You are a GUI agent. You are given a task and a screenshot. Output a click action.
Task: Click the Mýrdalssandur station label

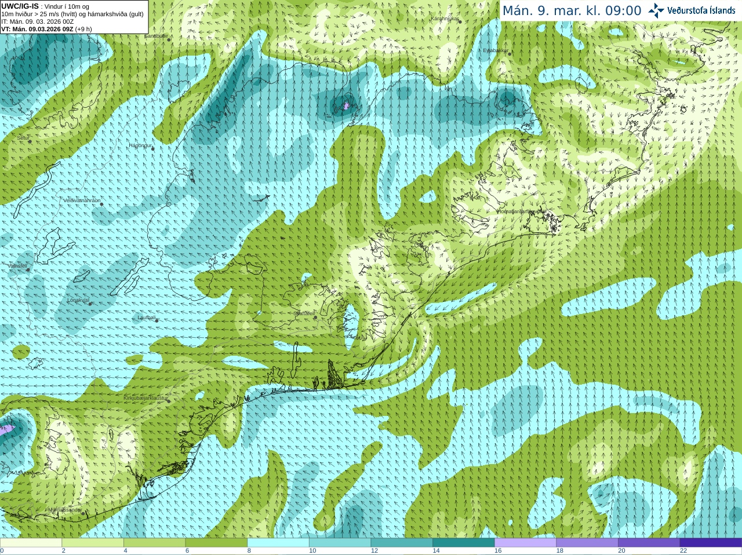click(64, 510)
